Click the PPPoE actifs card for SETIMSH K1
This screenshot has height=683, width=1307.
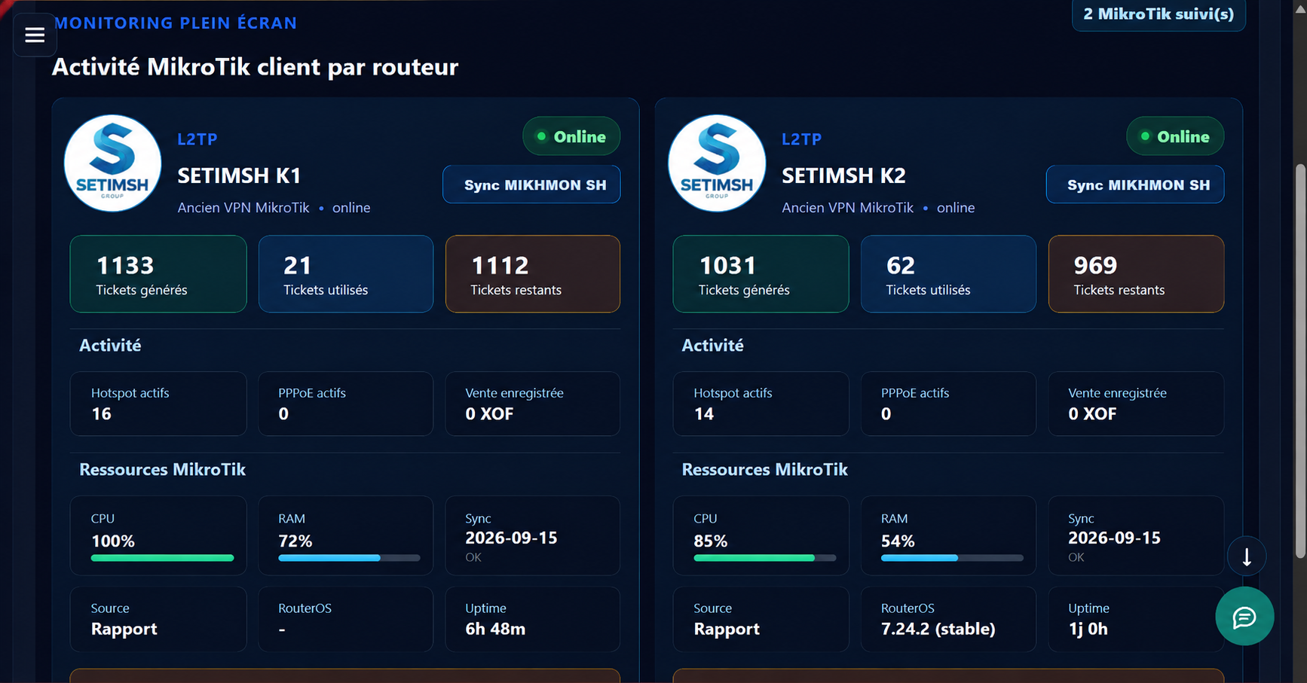click(346, 404)
